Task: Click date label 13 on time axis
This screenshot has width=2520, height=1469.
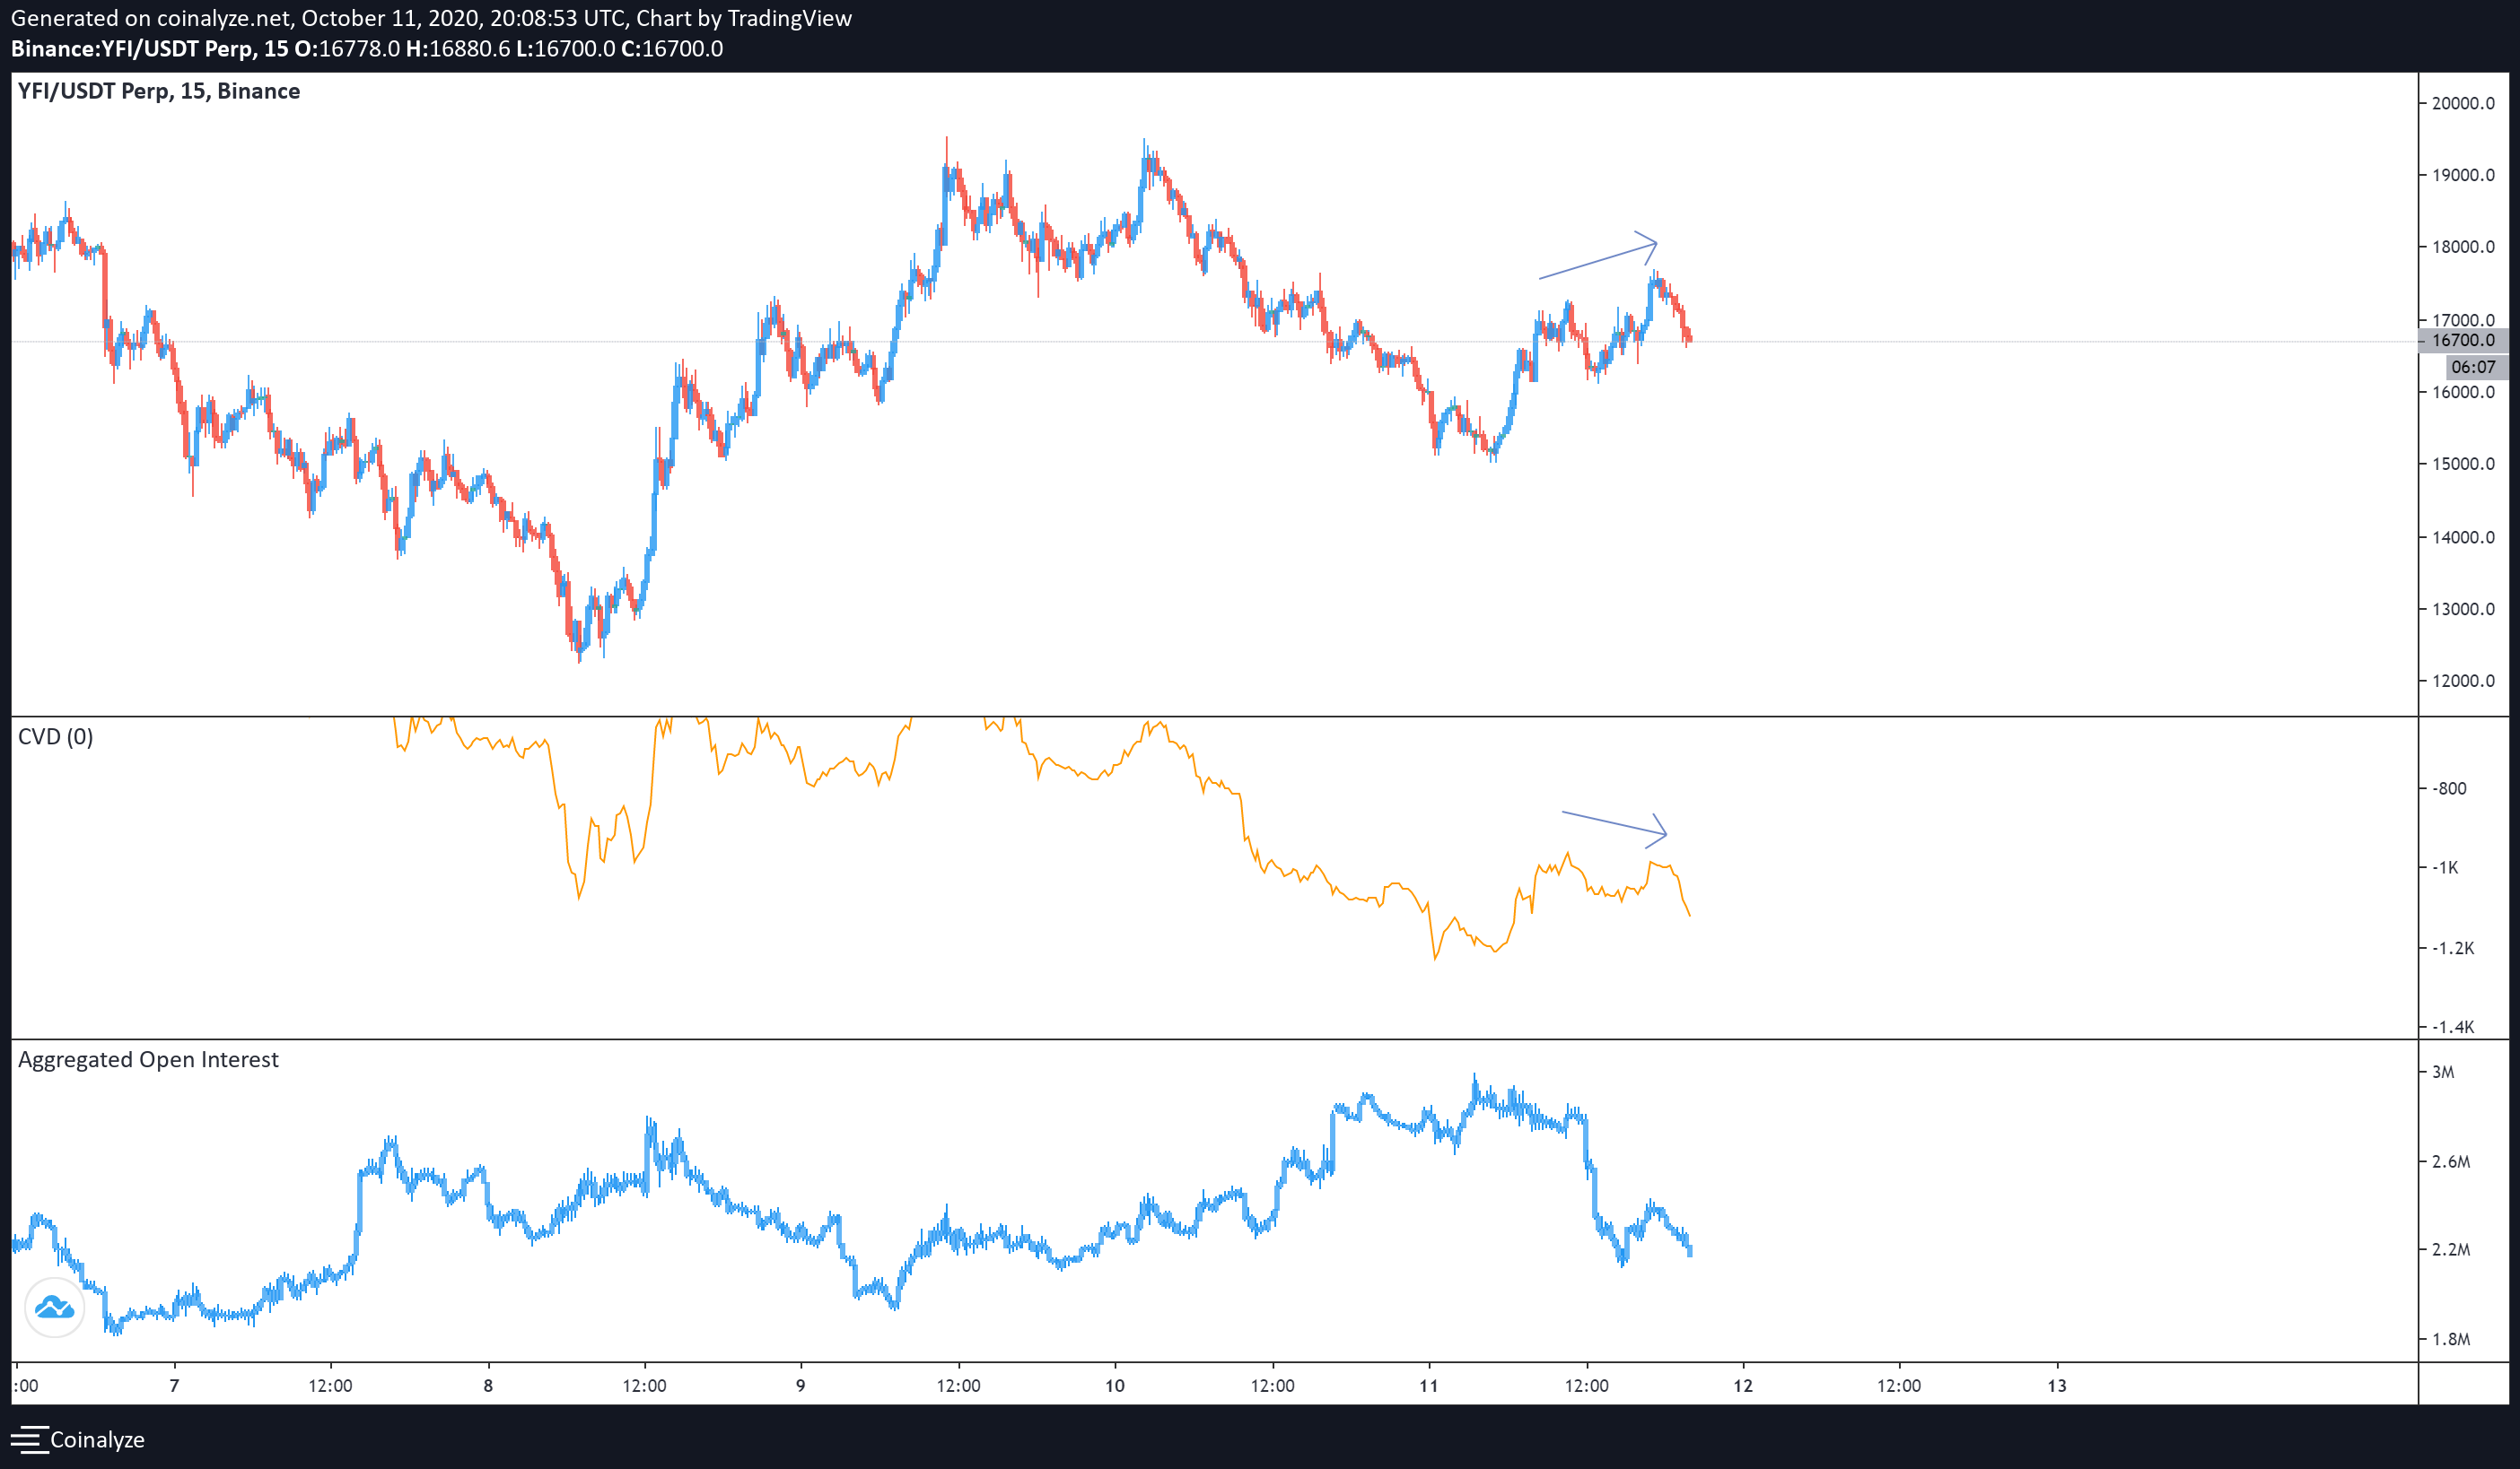Action: [2057, 1385]
